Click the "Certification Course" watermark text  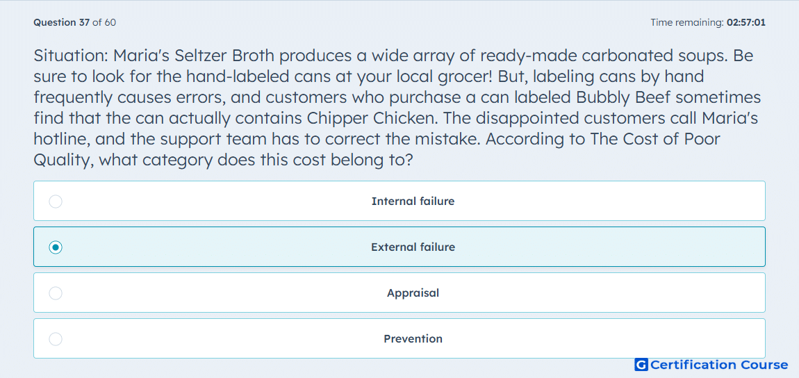click(719, 365)
